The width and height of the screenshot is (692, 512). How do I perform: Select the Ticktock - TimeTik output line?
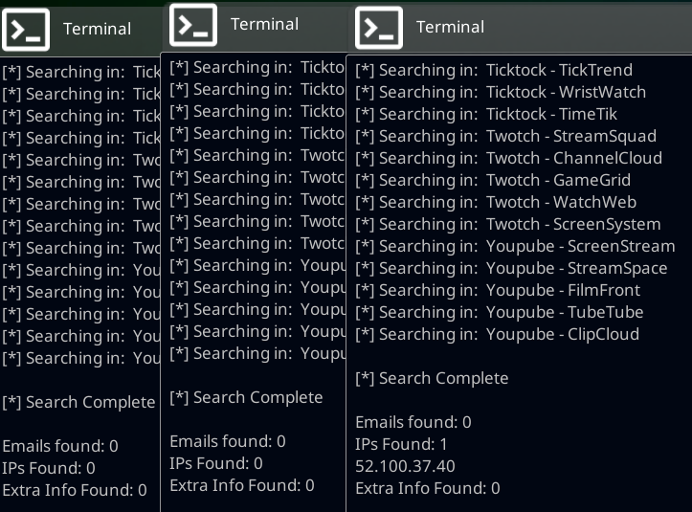click(x=486, y=114)
